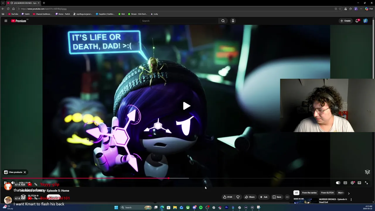This screenshot has height=211, width=375.
Task: Open video settings gear in player
Action: (352, 183)
